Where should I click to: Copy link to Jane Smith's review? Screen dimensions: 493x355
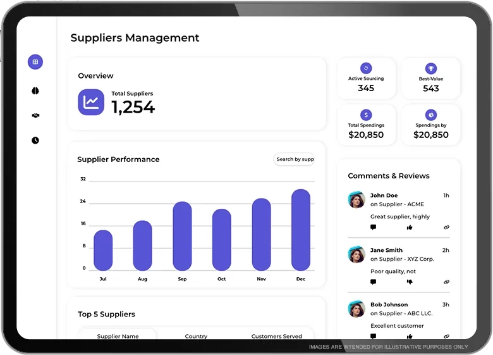446,282
